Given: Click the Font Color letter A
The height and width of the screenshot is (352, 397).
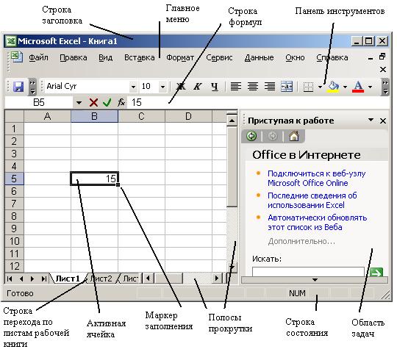Looking at the screenshot, I should coord(358,87).
